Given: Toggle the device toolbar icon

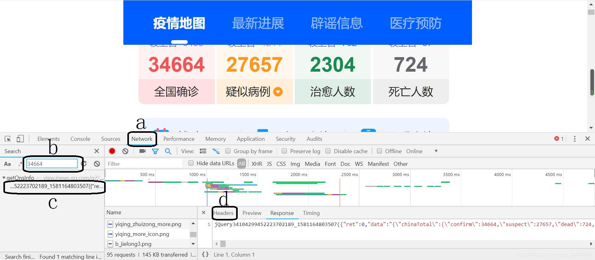Looking at the screenshot, I should point(20,139).
